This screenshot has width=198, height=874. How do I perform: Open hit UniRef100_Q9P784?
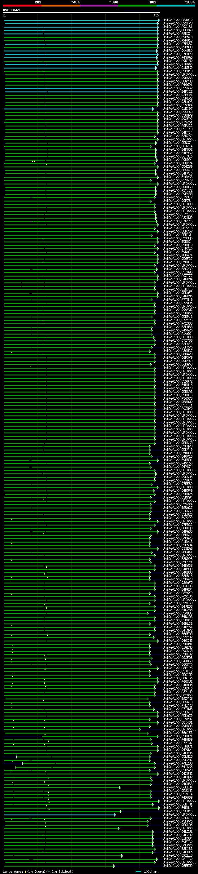click(x=178, y=201)
